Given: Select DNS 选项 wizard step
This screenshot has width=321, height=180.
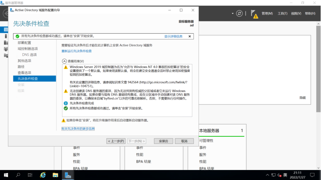Looking at the screenshot, I should click(29, 55).
